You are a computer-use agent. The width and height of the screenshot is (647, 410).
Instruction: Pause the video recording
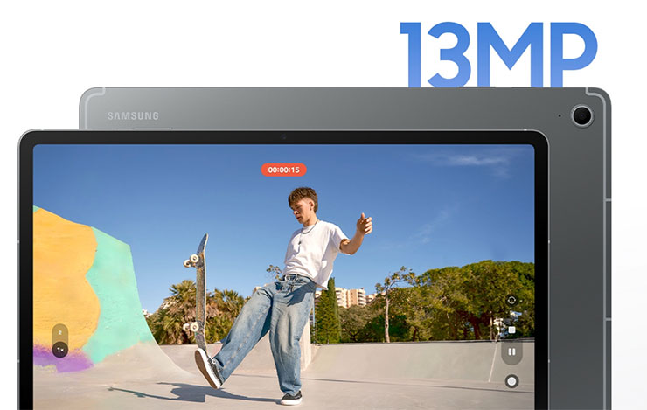pyautogui.click(x=512, y=353)
